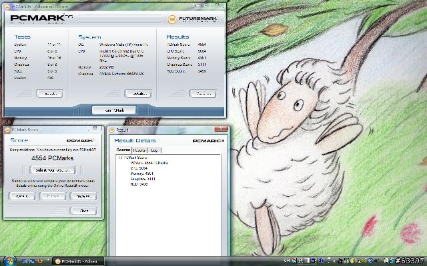The height and width of the screenshot is (266, 427).
Task: Click the Graphics Score label in Results column
Action: point(179,65)
